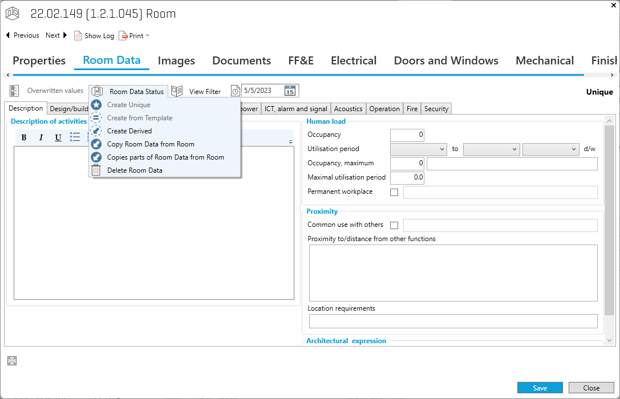The image size is (620, 399).
Task: Choose Delete Room Data trash option
Action: [135, 170]
